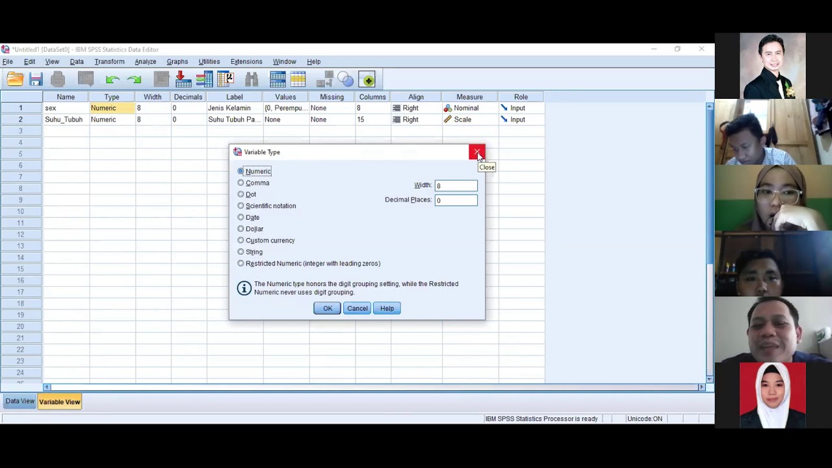Confirm with OK in Variable Type dialog
This screenshot has width=832, height=468.
point(328,308)
